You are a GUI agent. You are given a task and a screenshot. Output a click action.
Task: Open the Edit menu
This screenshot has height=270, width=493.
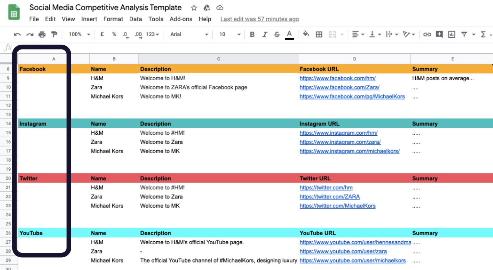pos(50,19)
